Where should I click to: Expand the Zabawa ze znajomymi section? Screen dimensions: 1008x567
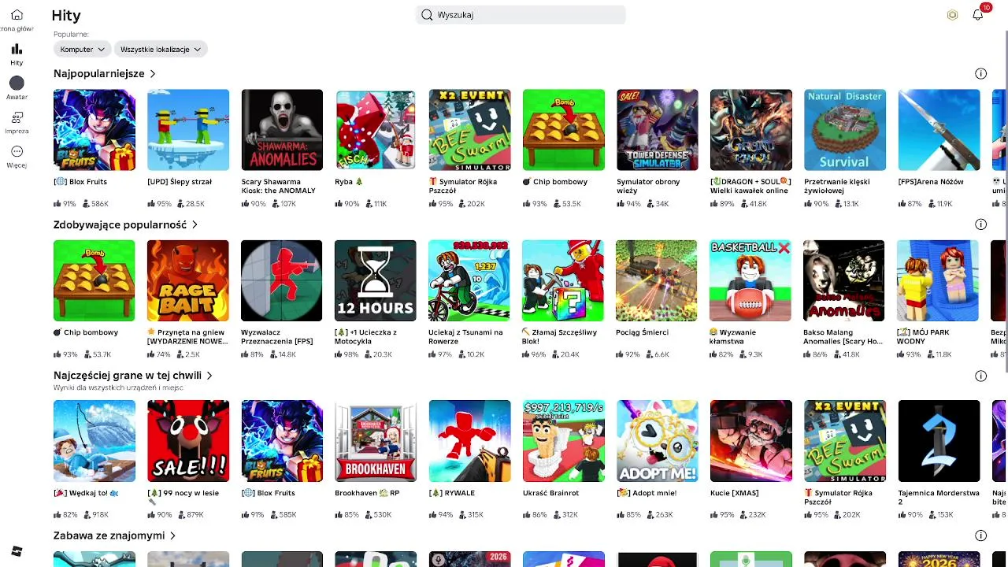pos(172,535)
